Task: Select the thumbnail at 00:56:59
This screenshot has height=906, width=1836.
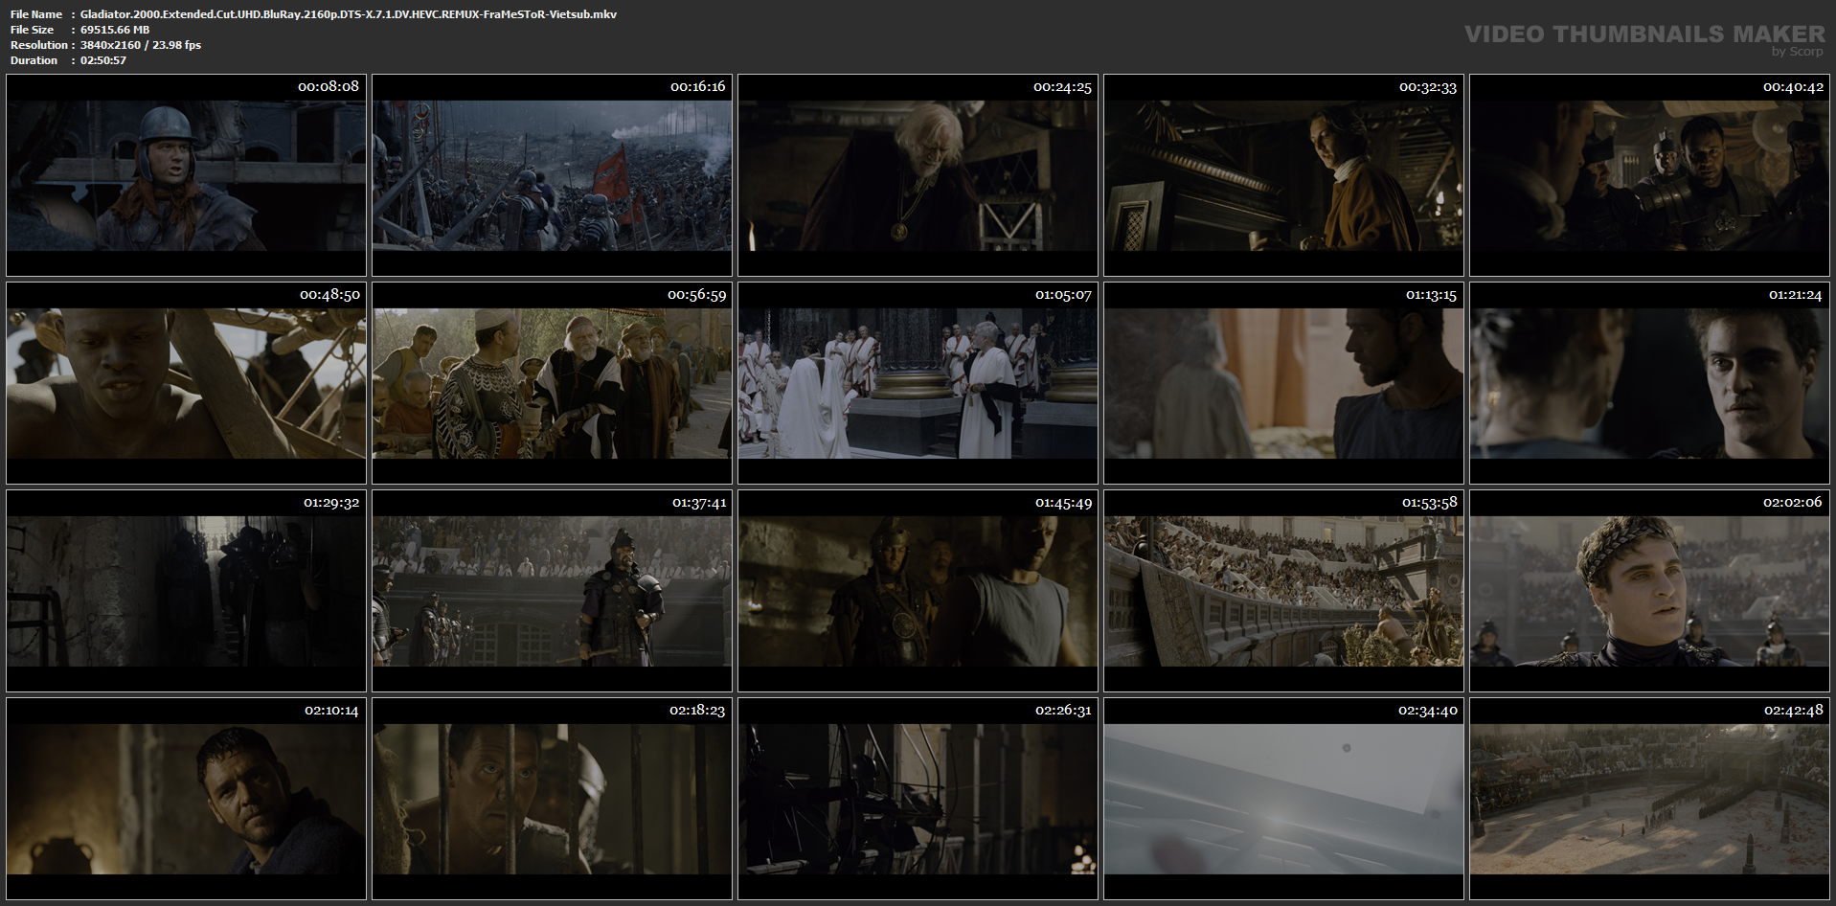Action: click(552, 383)
